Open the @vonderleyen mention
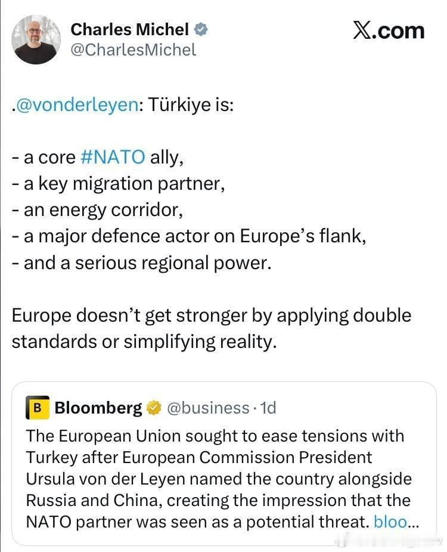447x552 pixels. 77,105
